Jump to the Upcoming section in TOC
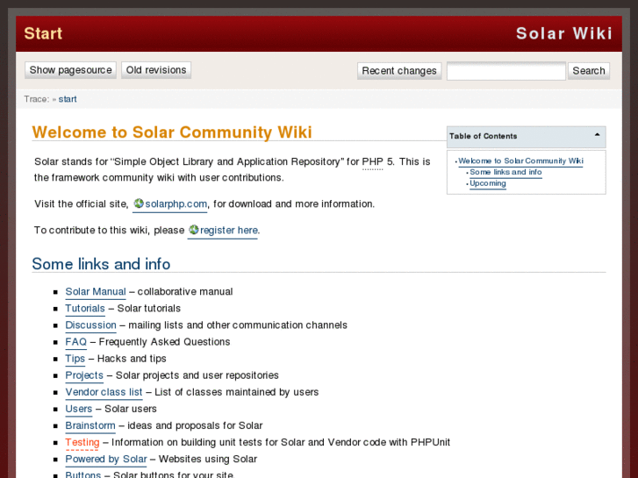This screenshot has height=478, width=638. (488, 183)
